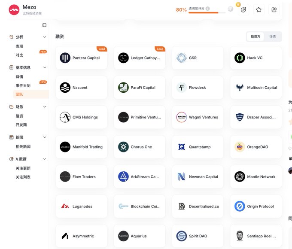Click the star favorite icon
The image size is (292, 249).
click(259, 10)
